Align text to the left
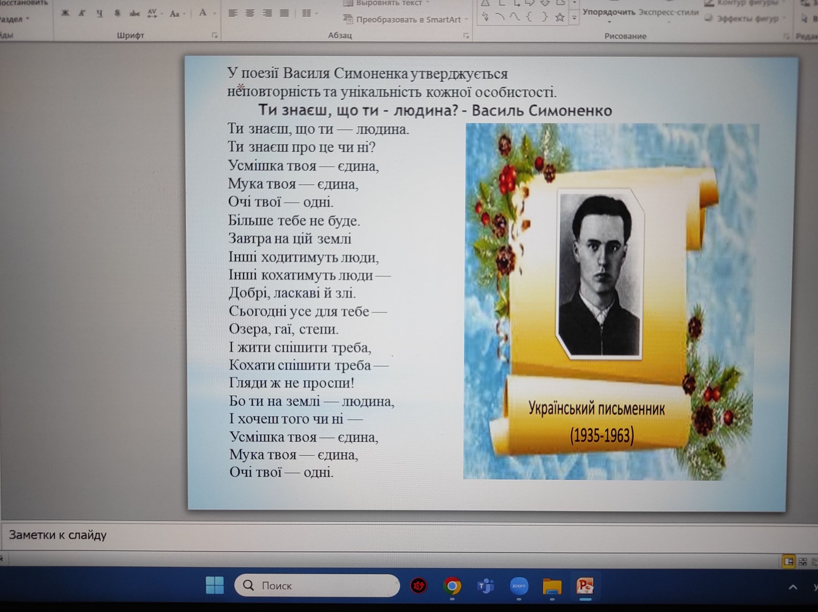The width and height of the screenshot is (818, 612). point(233,14)
